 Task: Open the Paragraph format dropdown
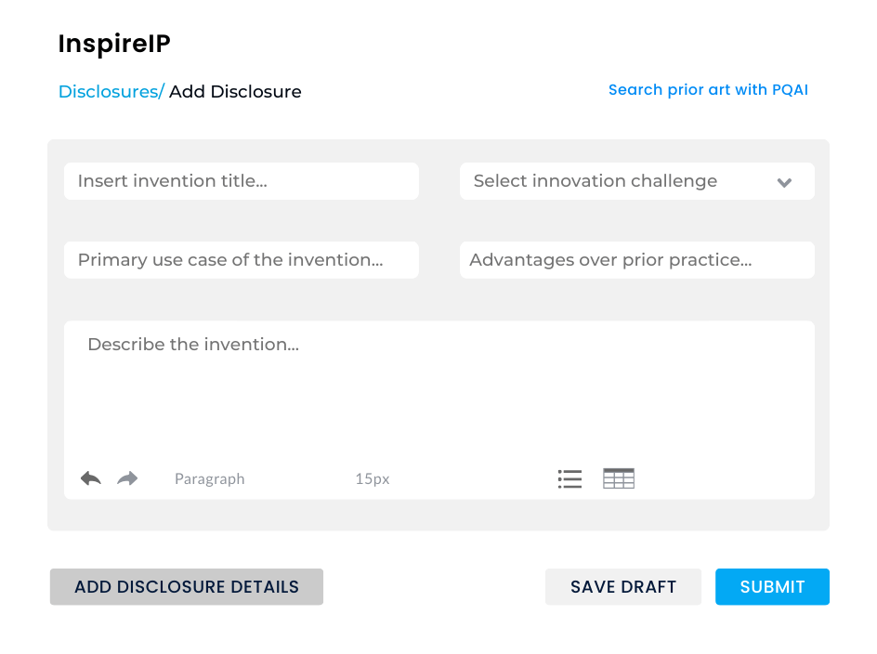pos(209,478)
